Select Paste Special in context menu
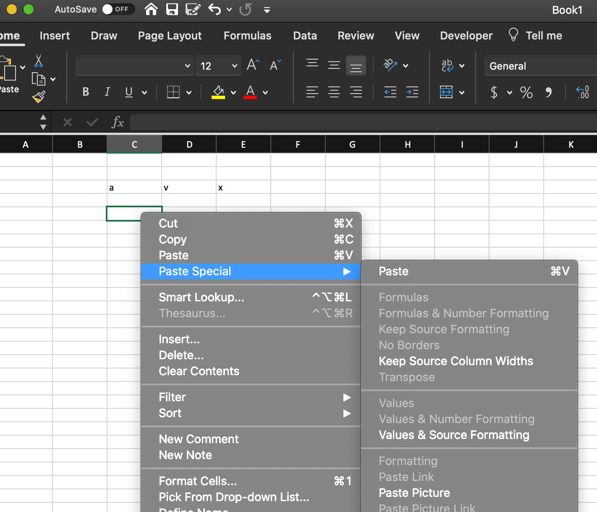 (251, 271)
